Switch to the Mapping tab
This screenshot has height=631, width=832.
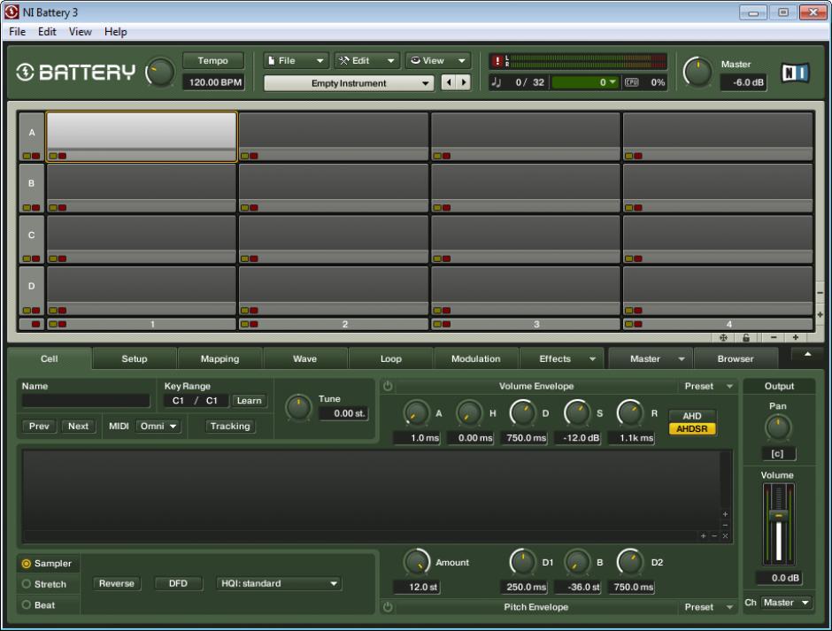tap(220, 358)
